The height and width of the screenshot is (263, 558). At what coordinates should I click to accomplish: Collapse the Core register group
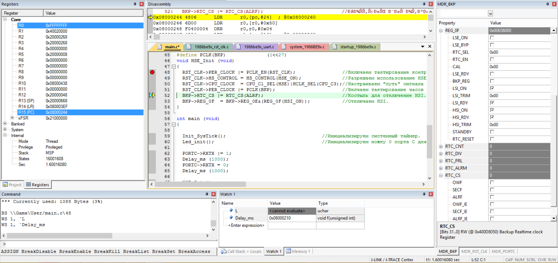pyautogui.click(x=5, y=19)
